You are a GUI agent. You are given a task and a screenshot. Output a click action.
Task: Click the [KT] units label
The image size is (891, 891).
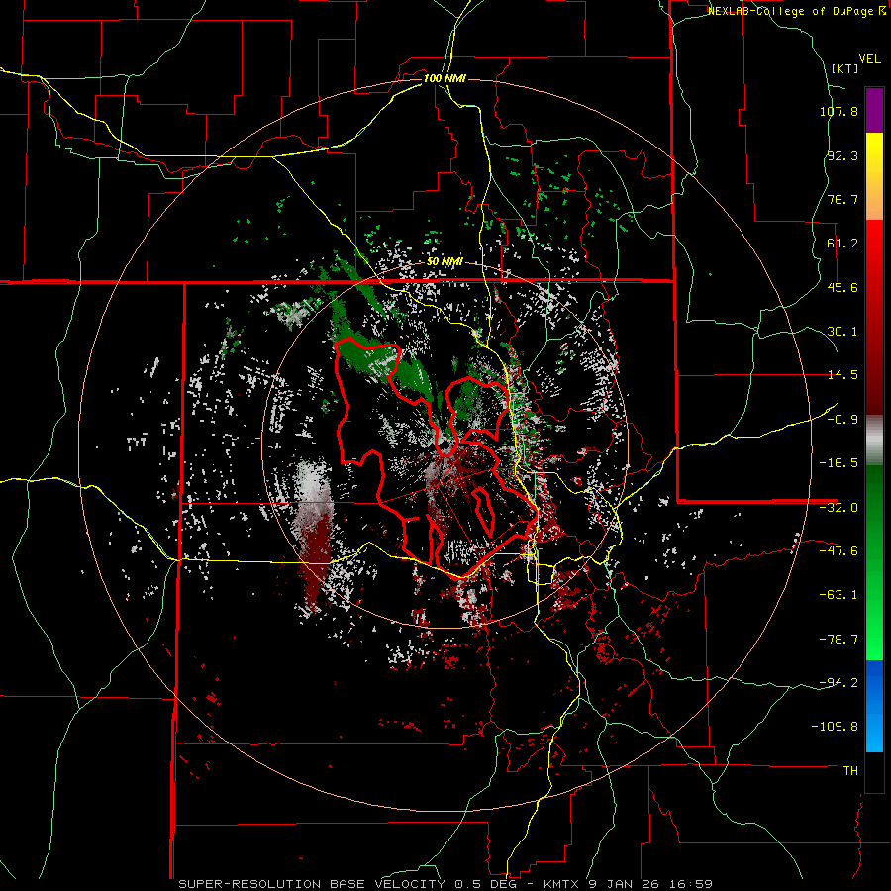tap(844, 68)
